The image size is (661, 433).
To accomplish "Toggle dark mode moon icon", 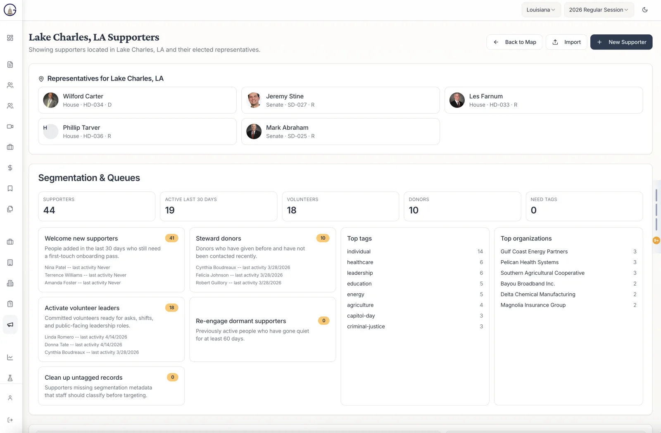I will pyautogui.click(x=645, y=10).
